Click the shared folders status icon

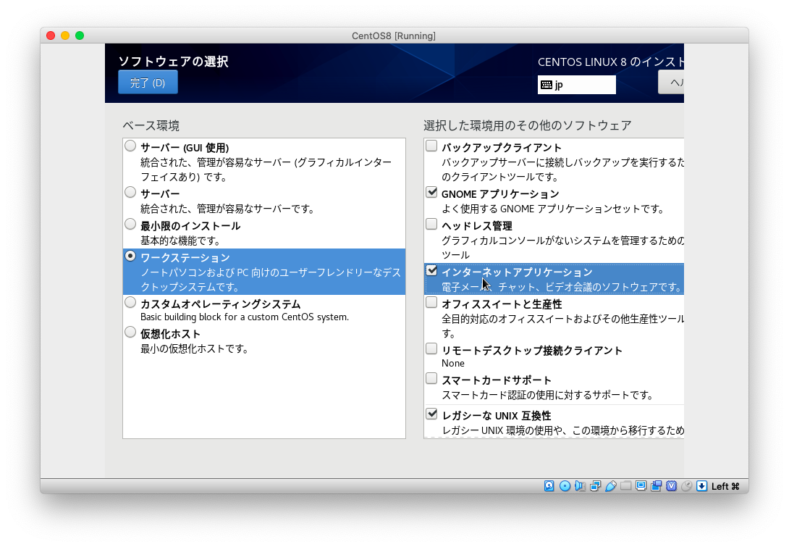pyautogui.click(x=625, y=486)
